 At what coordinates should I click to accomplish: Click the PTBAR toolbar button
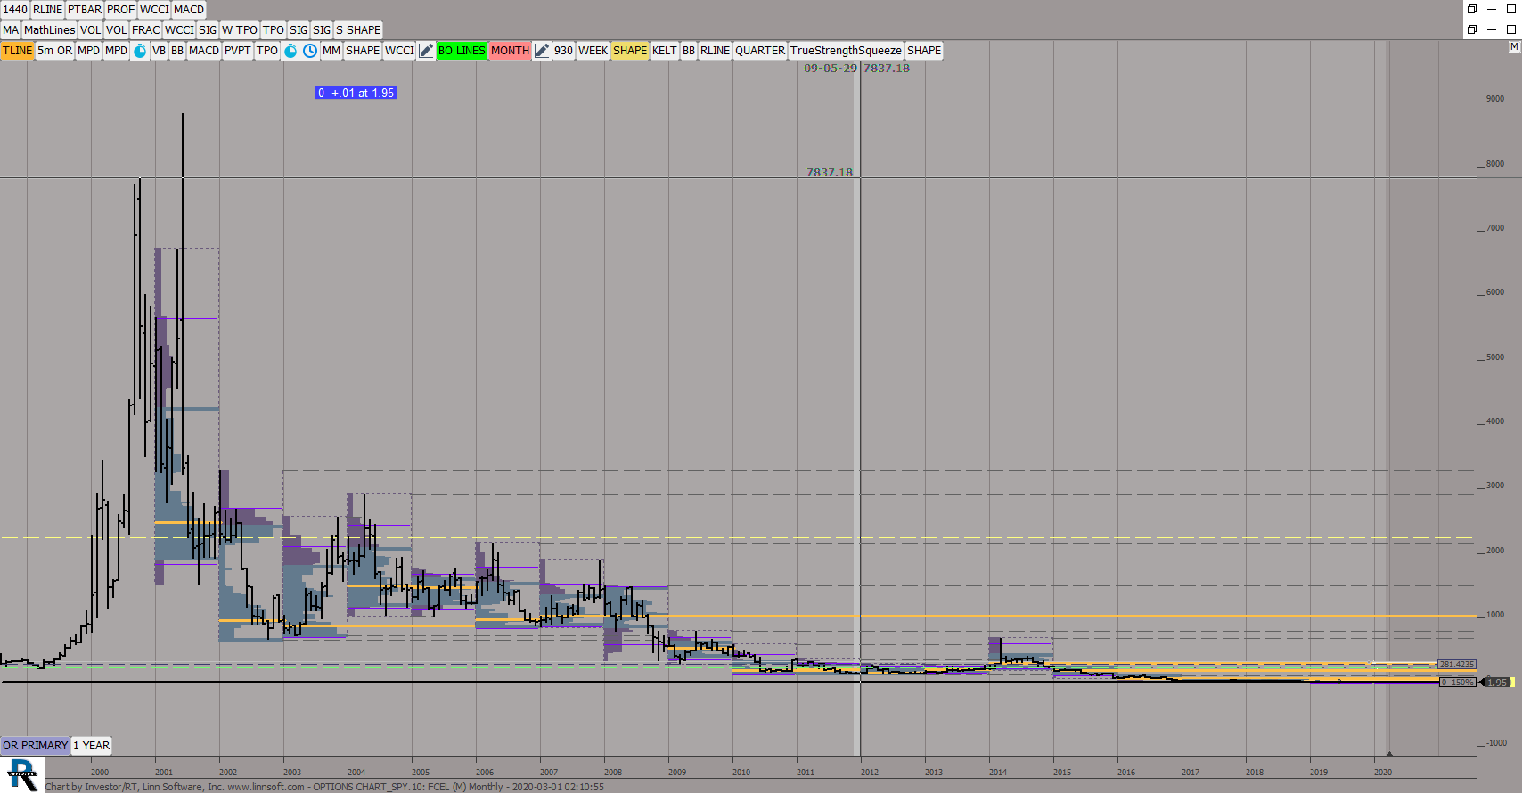tap(85, 10)
